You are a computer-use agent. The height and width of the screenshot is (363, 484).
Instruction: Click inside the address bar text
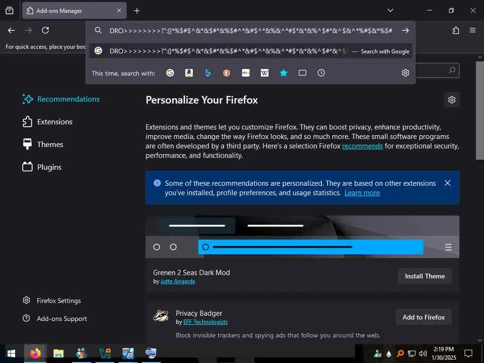(251, 31)
